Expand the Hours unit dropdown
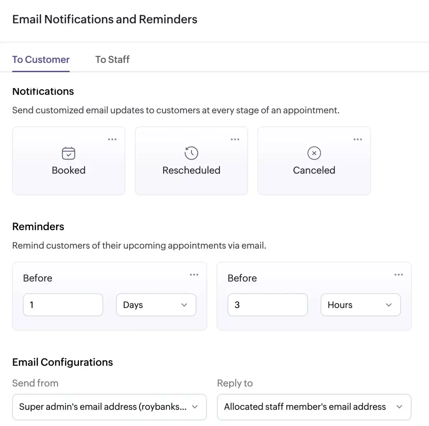The image size is (429, 426). [x=361, y=305]
